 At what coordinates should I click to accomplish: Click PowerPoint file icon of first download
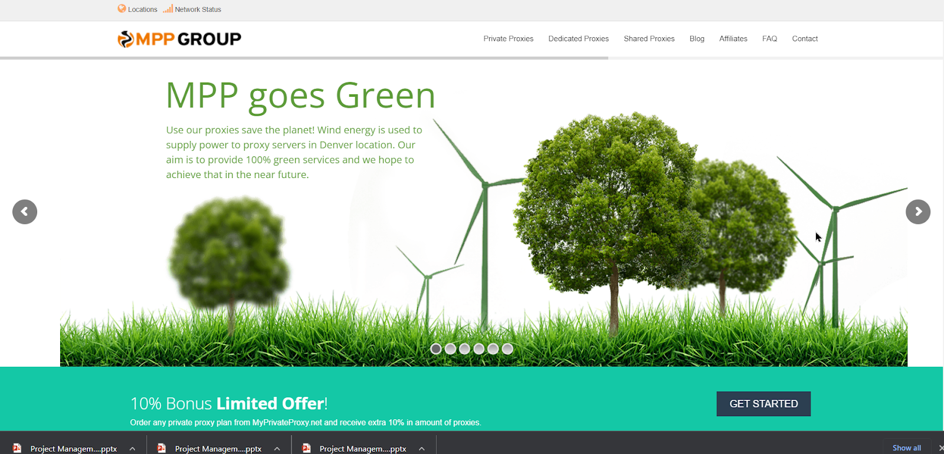[17, 448]
